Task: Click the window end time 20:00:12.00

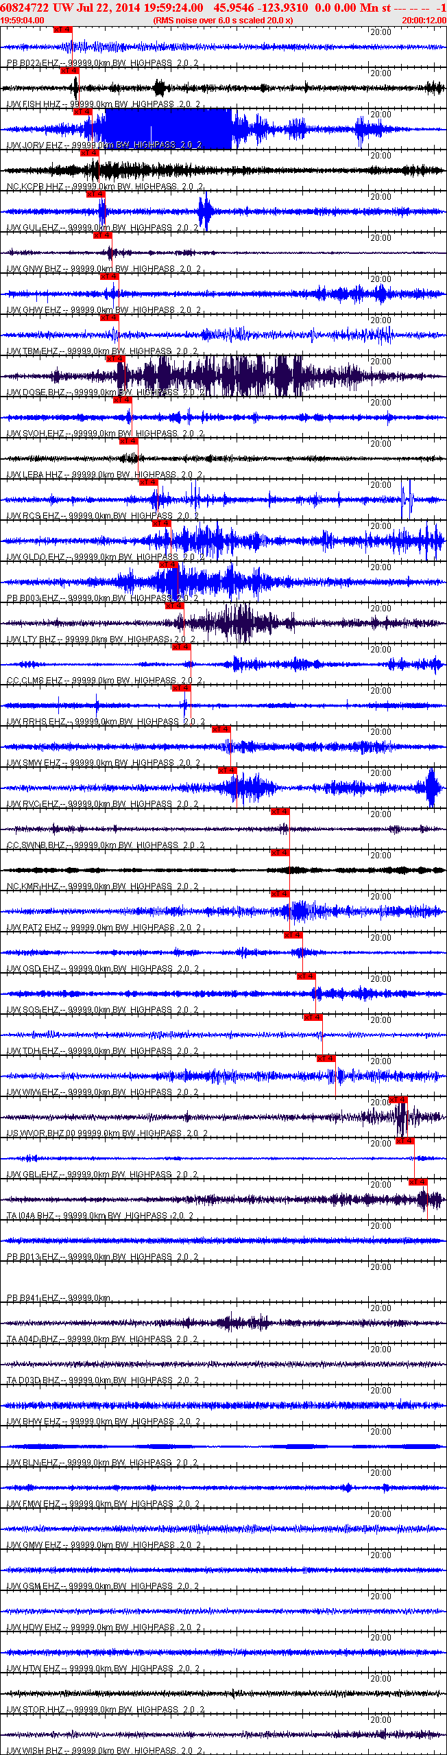Action: click(424, 21)
